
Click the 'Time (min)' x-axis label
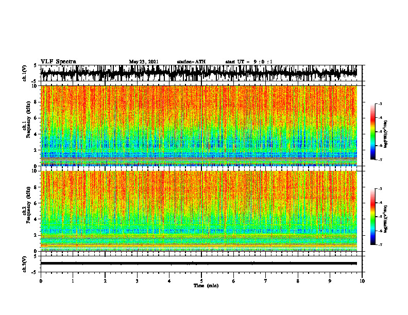click(x=206, y=286)
